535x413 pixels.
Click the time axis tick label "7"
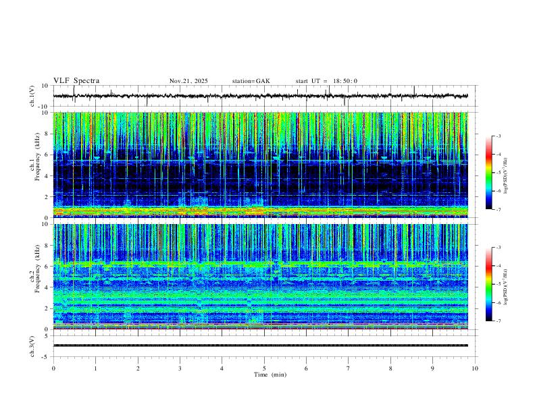(x=348, y=368)
